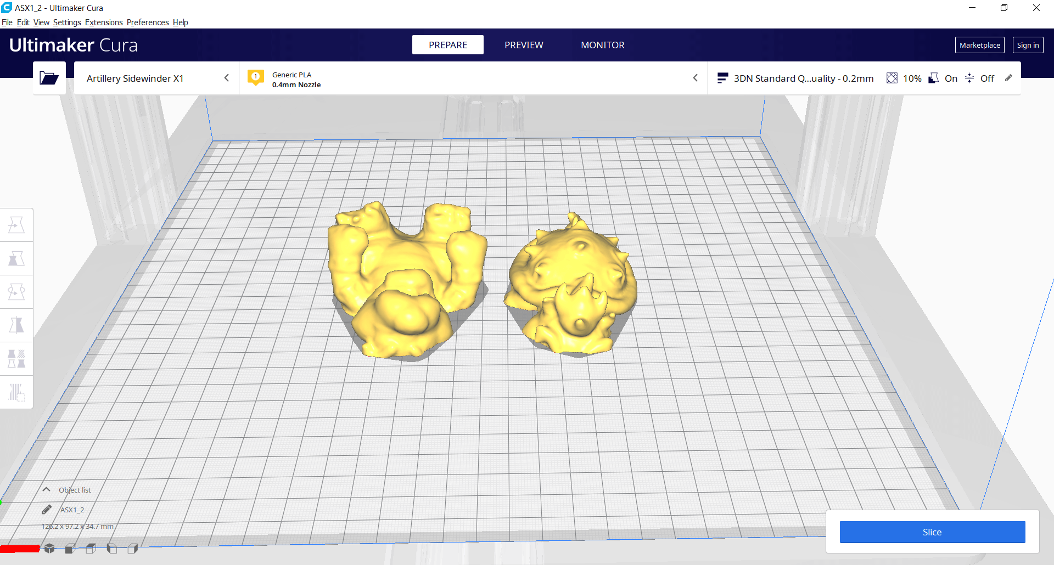1054x565 pixels.
Task: Click the Sign in button
Action: click(x=1028, y=45)
